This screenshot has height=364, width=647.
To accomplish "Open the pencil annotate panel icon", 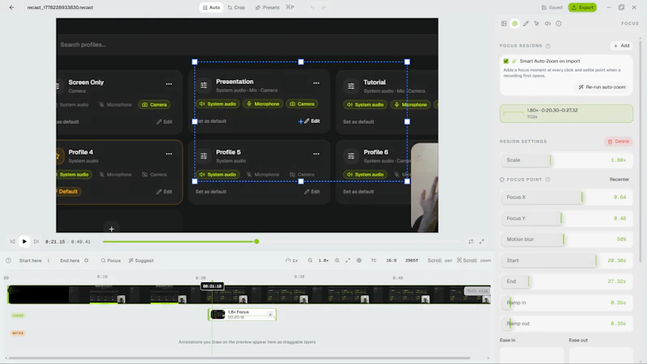I will (526, 23).
